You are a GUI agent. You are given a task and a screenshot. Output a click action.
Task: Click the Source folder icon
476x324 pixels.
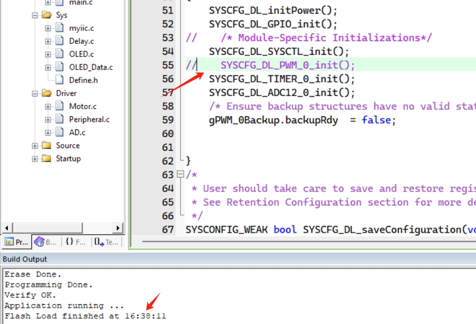[46, 146]
